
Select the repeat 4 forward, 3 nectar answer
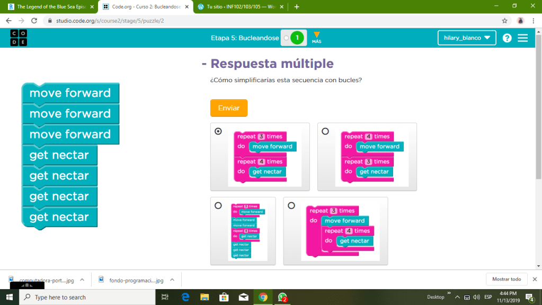click(x=325, y=132)
